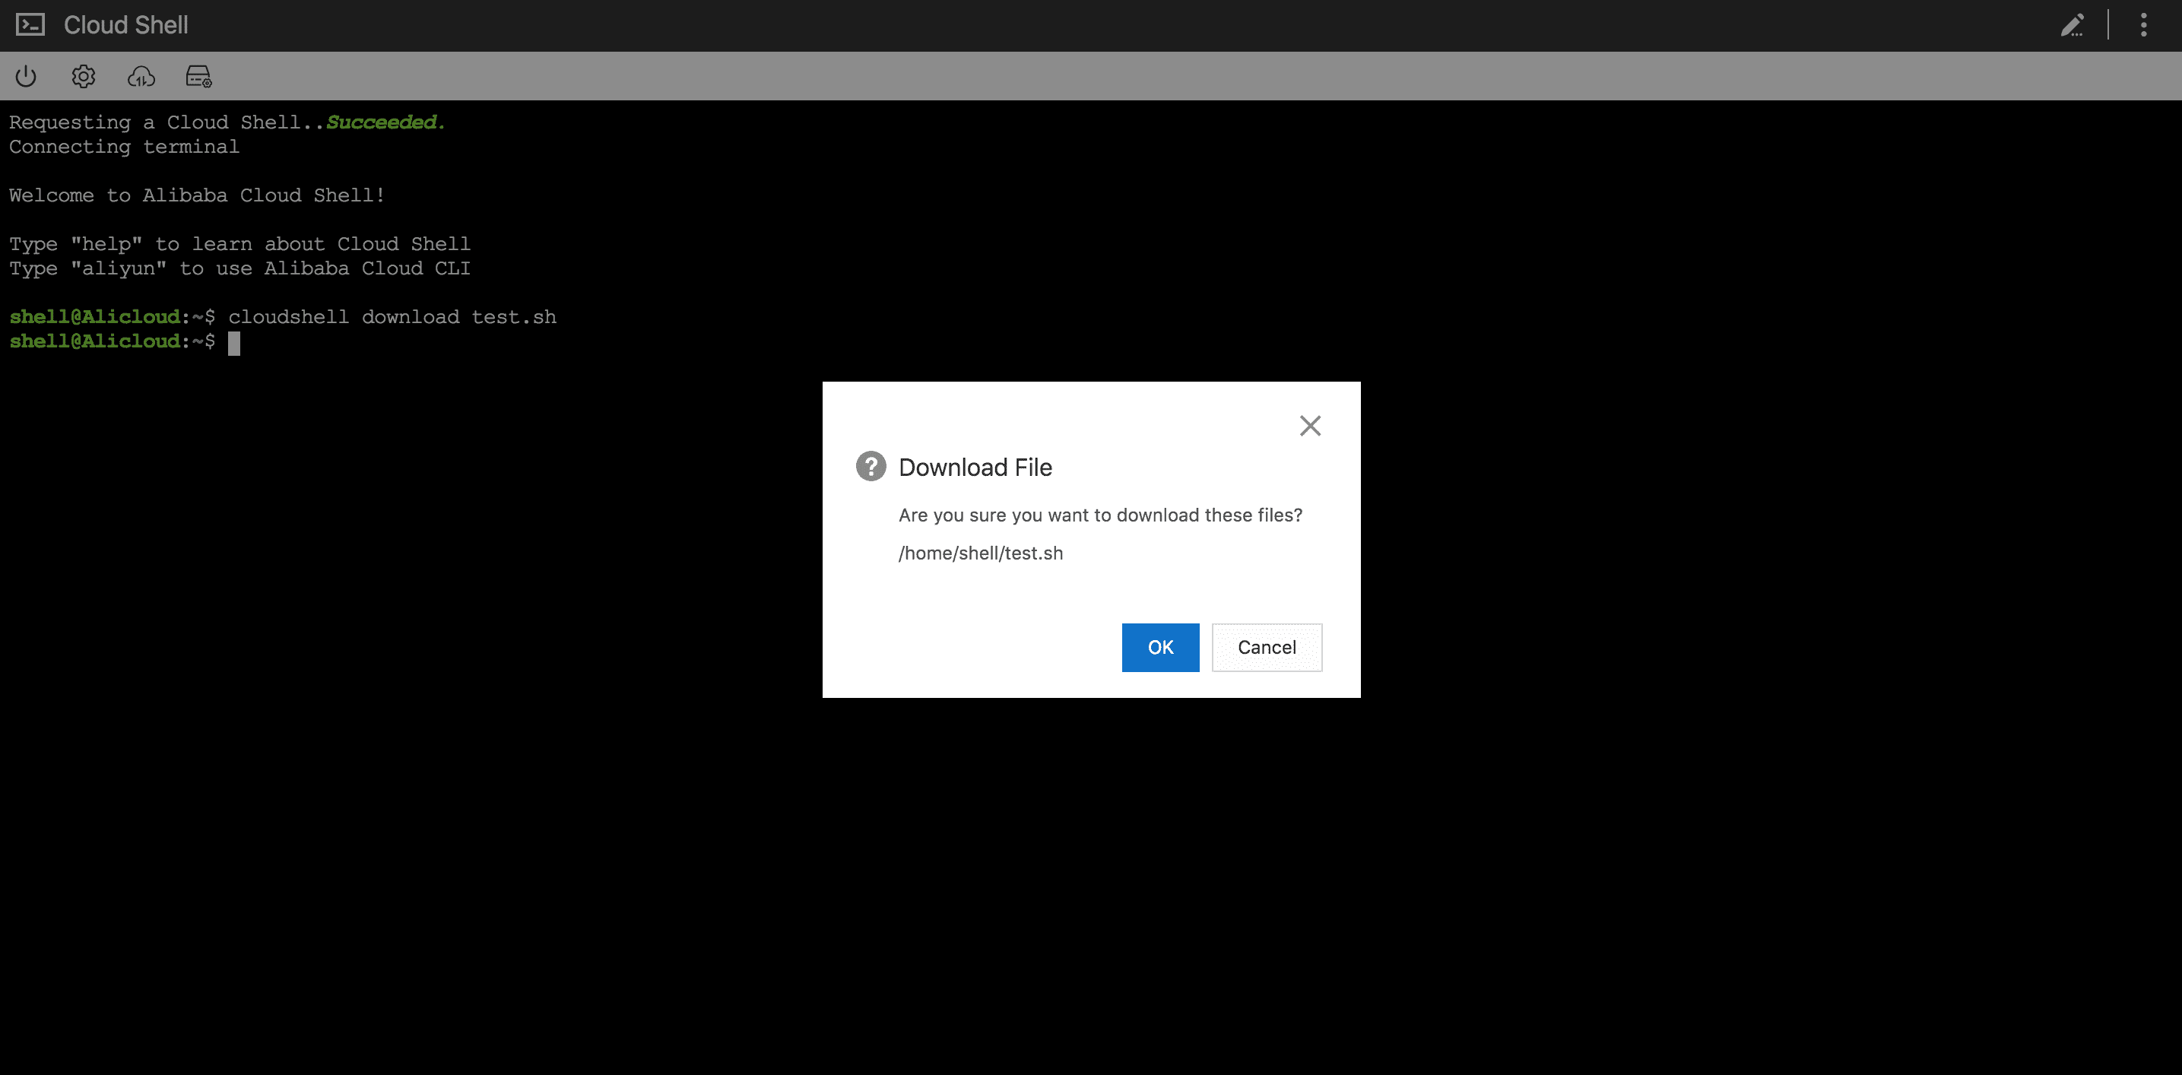
Task: Click the pencil edit icon in header
Action: coord(2072,25)
